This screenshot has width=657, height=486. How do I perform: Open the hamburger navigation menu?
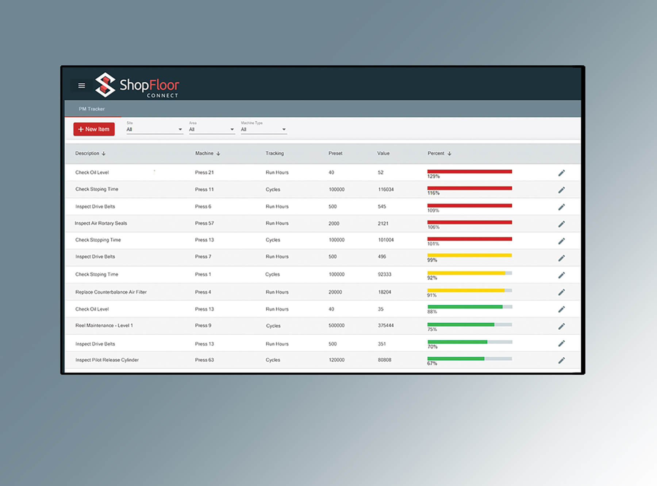tap(81, 86)
